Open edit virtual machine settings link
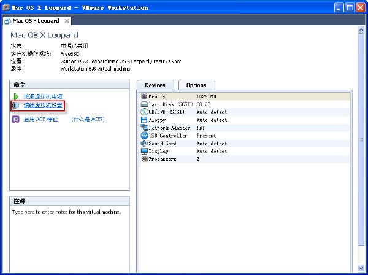The width and height of the screenshot is (368, 275). coord(43,106)
